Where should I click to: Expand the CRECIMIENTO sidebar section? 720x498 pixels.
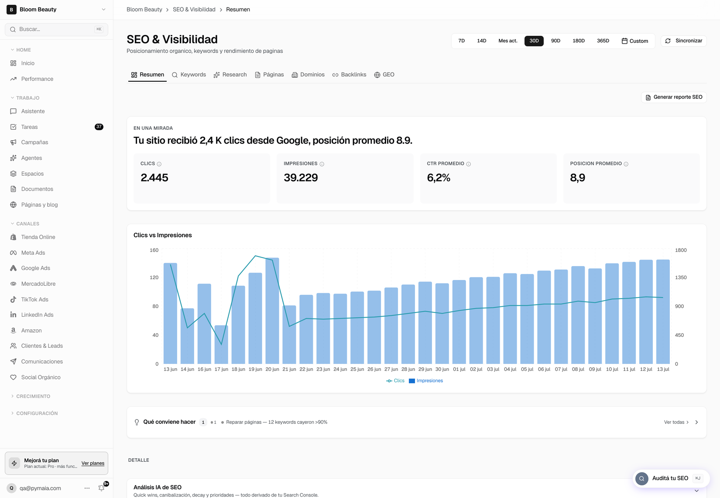click(31, 396)
